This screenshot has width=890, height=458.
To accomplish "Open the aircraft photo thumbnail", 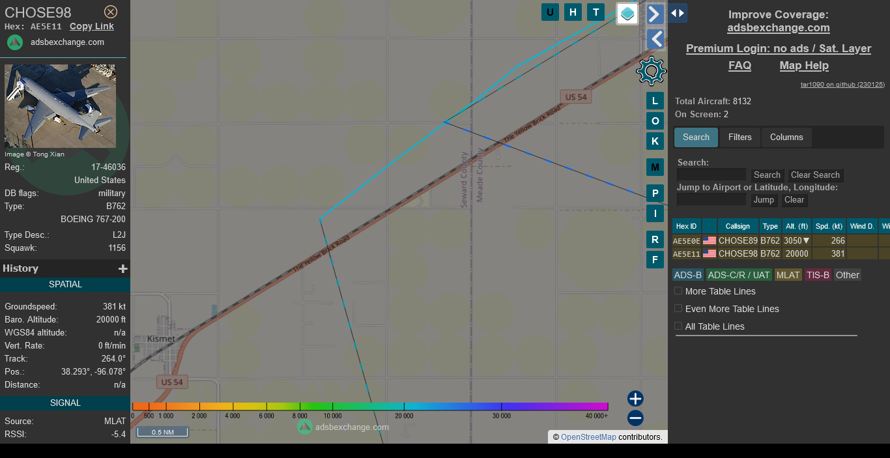I will click(x=60, y=106).
